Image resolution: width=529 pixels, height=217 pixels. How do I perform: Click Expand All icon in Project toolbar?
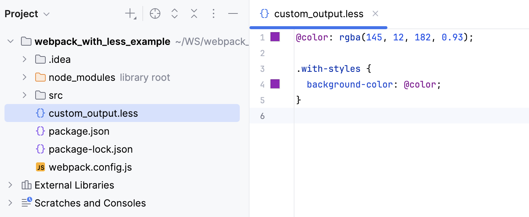point(174,14)
